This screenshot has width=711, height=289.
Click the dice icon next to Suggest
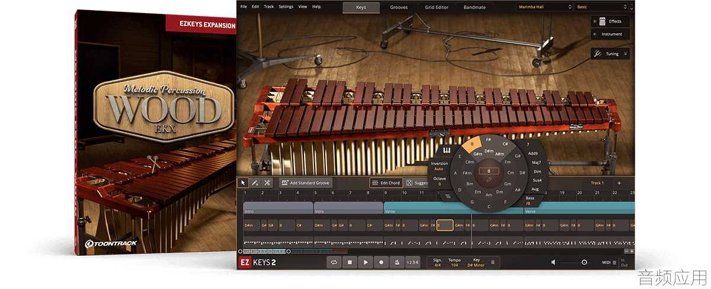pos(409,183)
